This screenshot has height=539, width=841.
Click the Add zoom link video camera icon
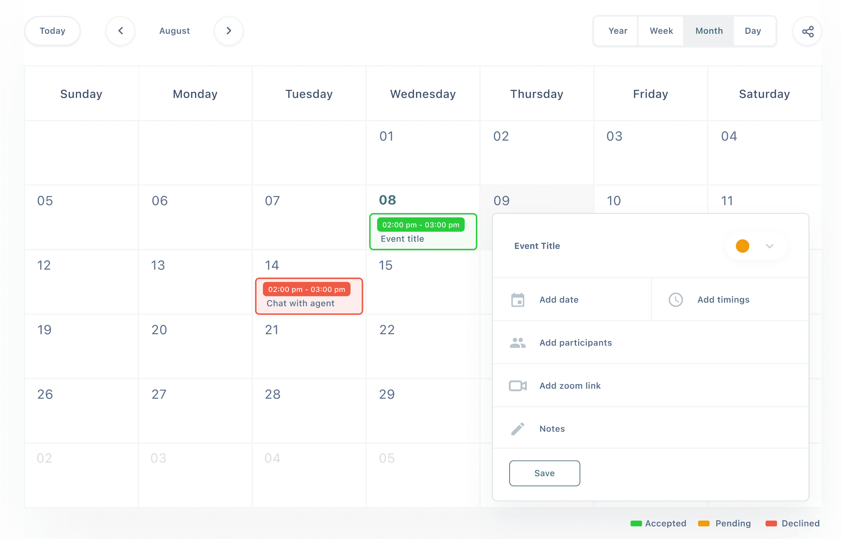click(517, 386)
